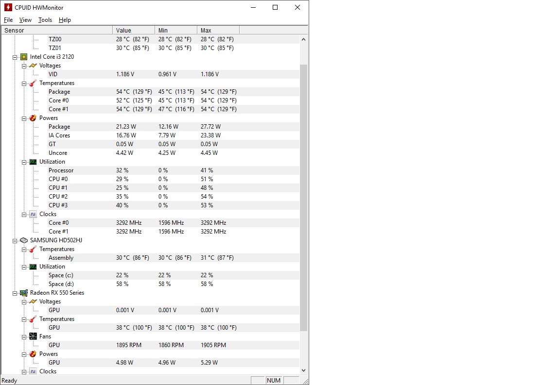The width and height of the screenshot is (560, 385).
Task: Collapse the Radeon Fans branch
Action: click(24, 337)
